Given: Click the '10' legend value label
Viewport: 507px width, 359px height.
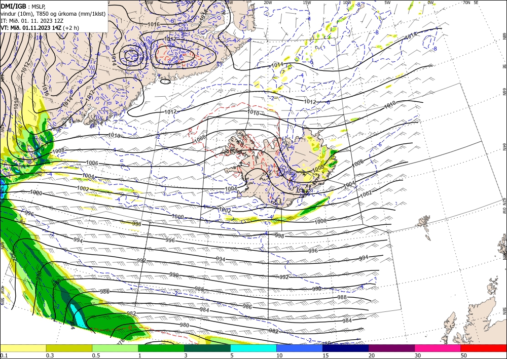Looking at the screenshot, I should click(x=279, y=355).
